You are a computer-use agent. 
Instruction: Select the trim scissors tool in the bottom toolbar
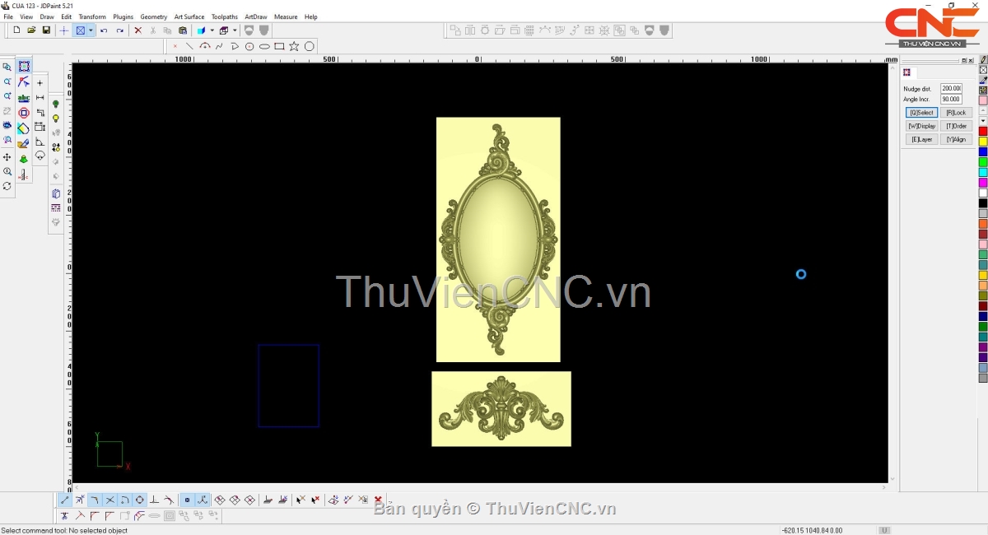click(x=64, y=516)
